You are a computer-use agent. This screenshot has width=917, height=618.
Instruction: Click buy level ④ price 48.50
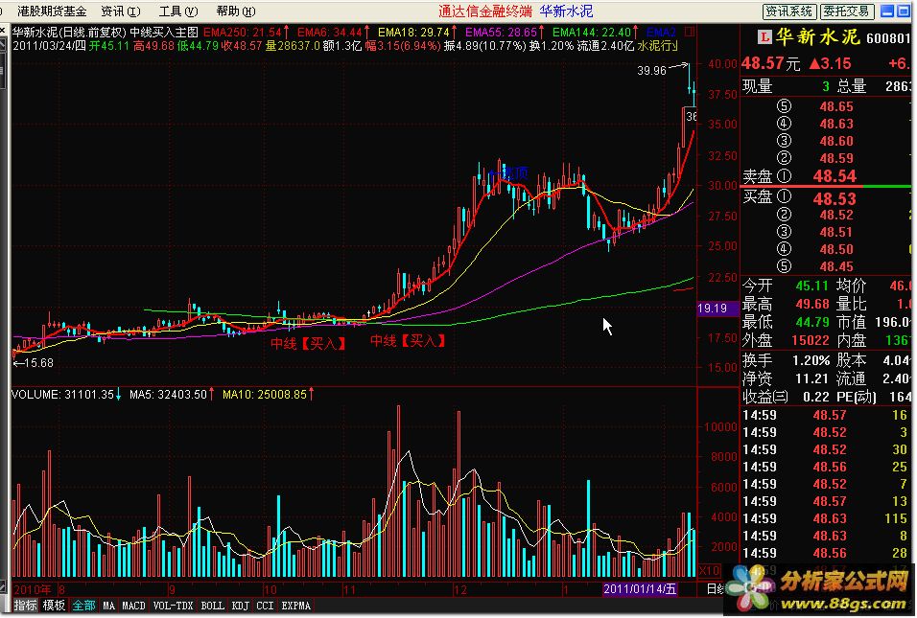(x=836, y=249)
